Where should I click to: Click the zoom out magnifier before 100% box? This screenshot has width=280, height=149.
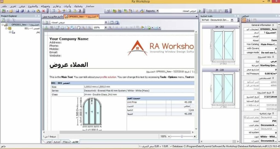[89, 28]
